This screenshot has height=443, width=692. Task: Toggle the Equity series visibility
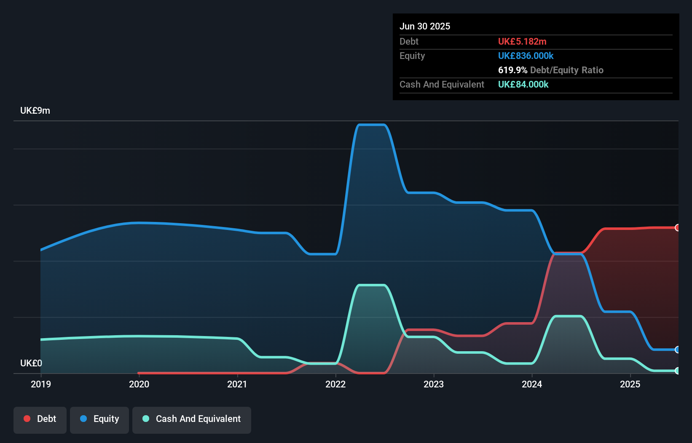[99, 419]
